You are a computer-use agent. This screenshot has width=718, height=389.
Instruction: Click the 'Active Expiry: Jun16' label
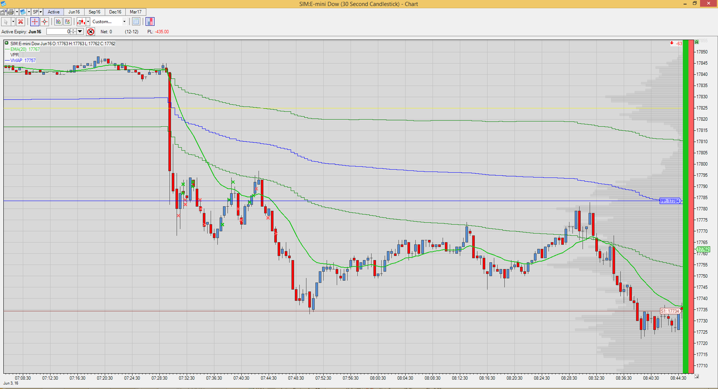(x=21, y=32)
